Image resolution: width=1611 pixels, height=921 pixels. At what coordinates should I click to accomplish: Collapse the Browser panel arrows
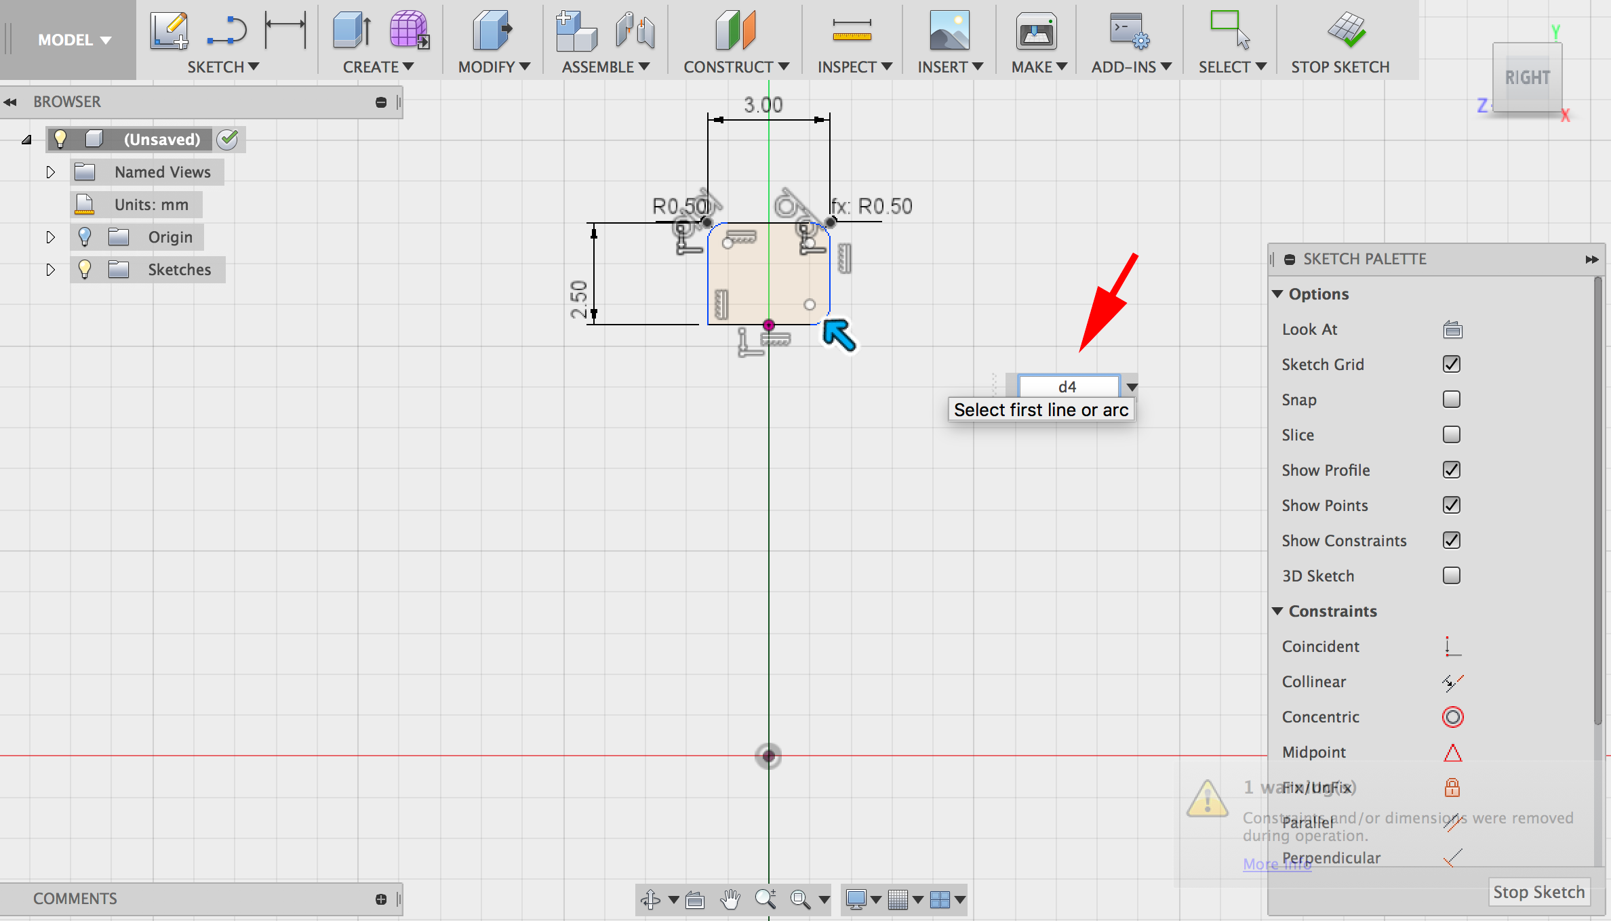(x=10, y=102)
